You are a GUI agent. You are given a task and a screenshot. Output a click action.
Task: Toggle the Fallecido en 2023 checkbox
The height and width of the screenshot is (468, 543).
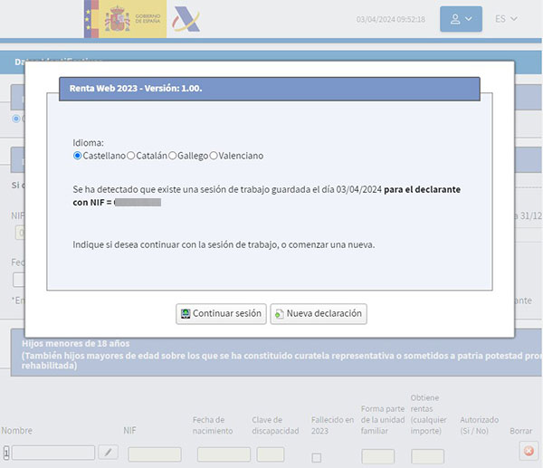coord(316,457)
